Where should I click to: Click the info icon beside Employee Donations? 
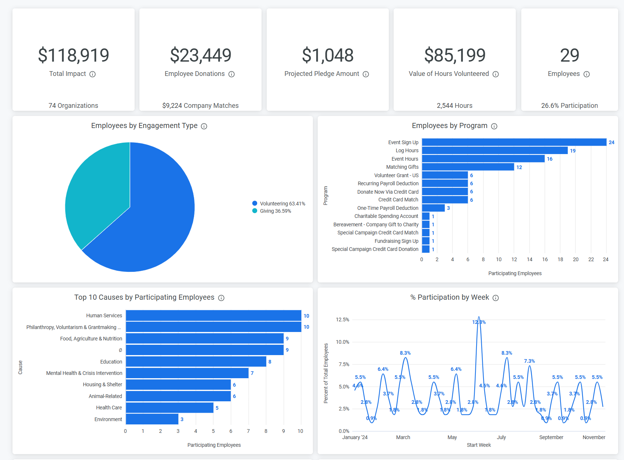231,74
